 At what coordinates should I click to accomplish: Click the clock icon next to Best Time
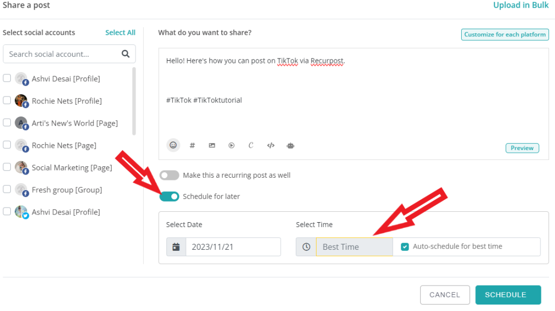click(x=306, y=247)
